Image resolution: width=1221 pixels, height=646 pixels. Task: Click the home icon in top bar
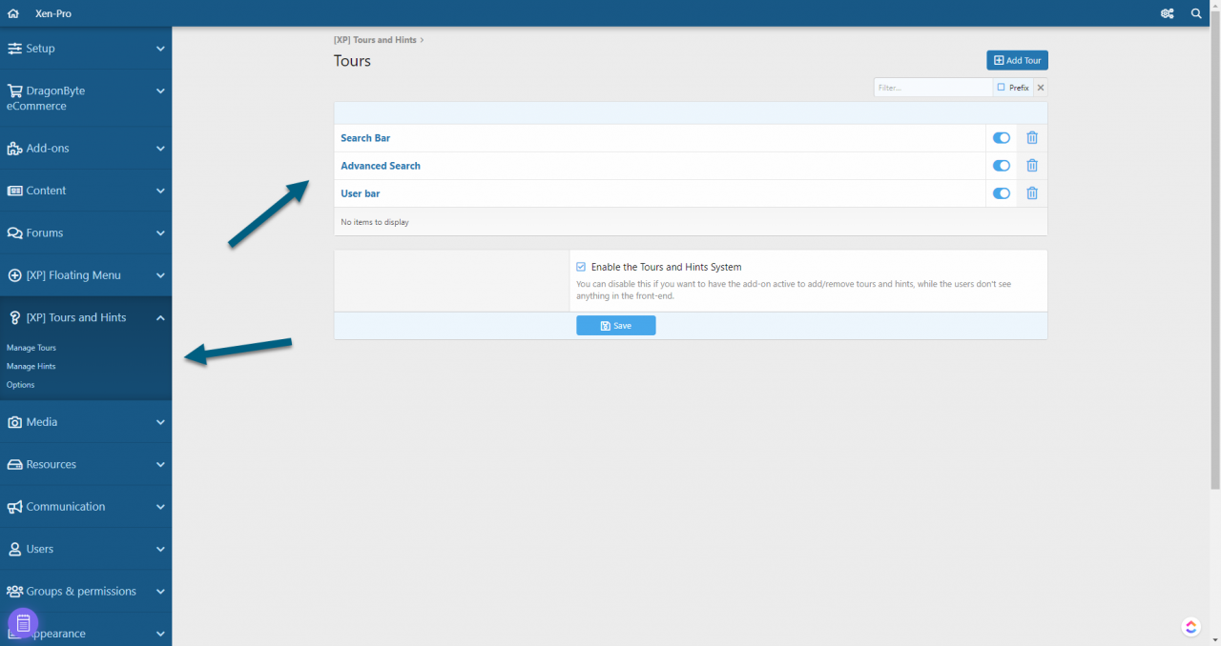[13, 13]
